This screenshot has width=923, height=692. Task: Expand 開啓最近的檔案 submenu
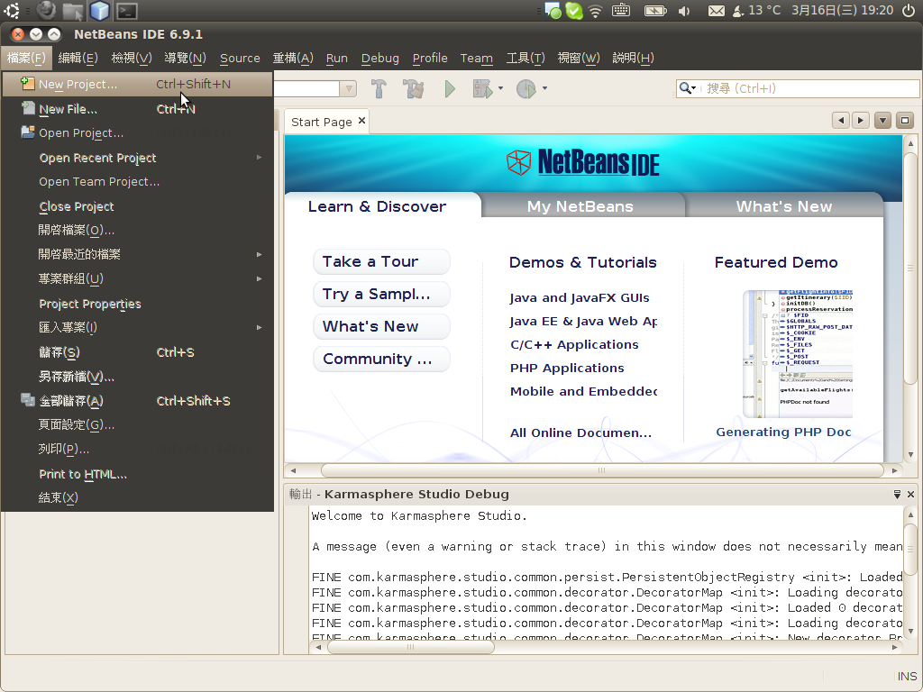point(138,254)
